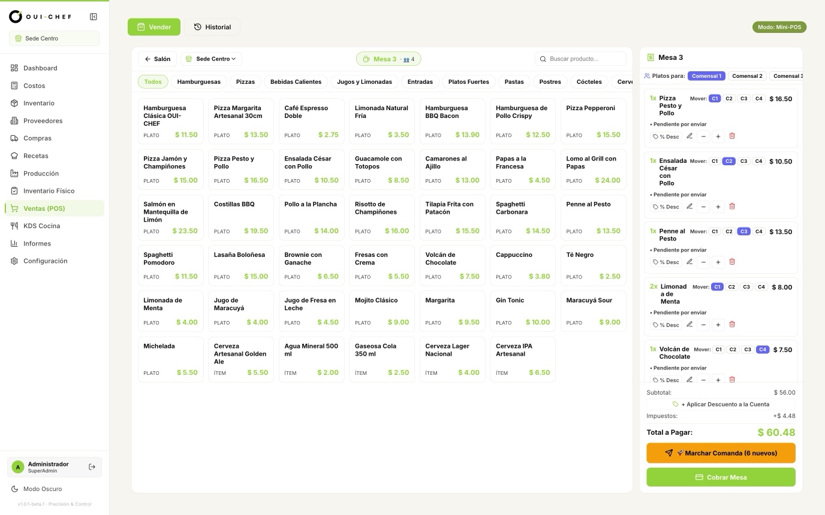
Task: Open the Sede Centro dropdown beside Salón
Action: [x=211, y=59]
